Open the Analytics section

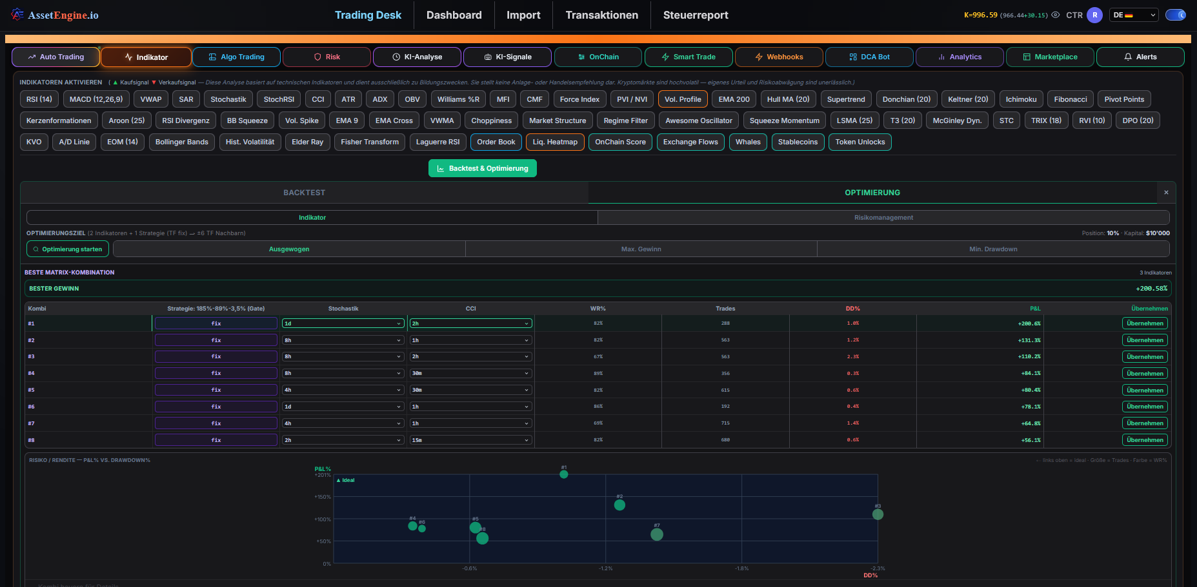pos(960,57)
